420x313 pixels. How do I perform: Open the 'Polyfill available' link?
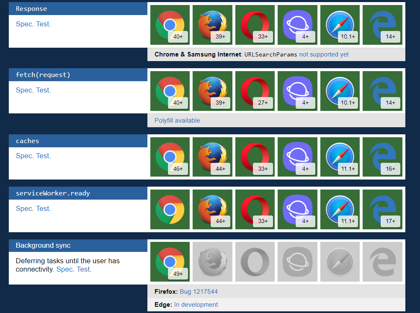pyautogui.click(x=177, y=121)
